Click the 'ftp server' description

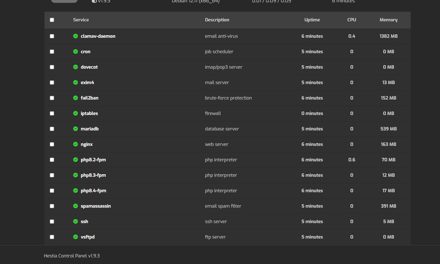(x=215, y=237)
